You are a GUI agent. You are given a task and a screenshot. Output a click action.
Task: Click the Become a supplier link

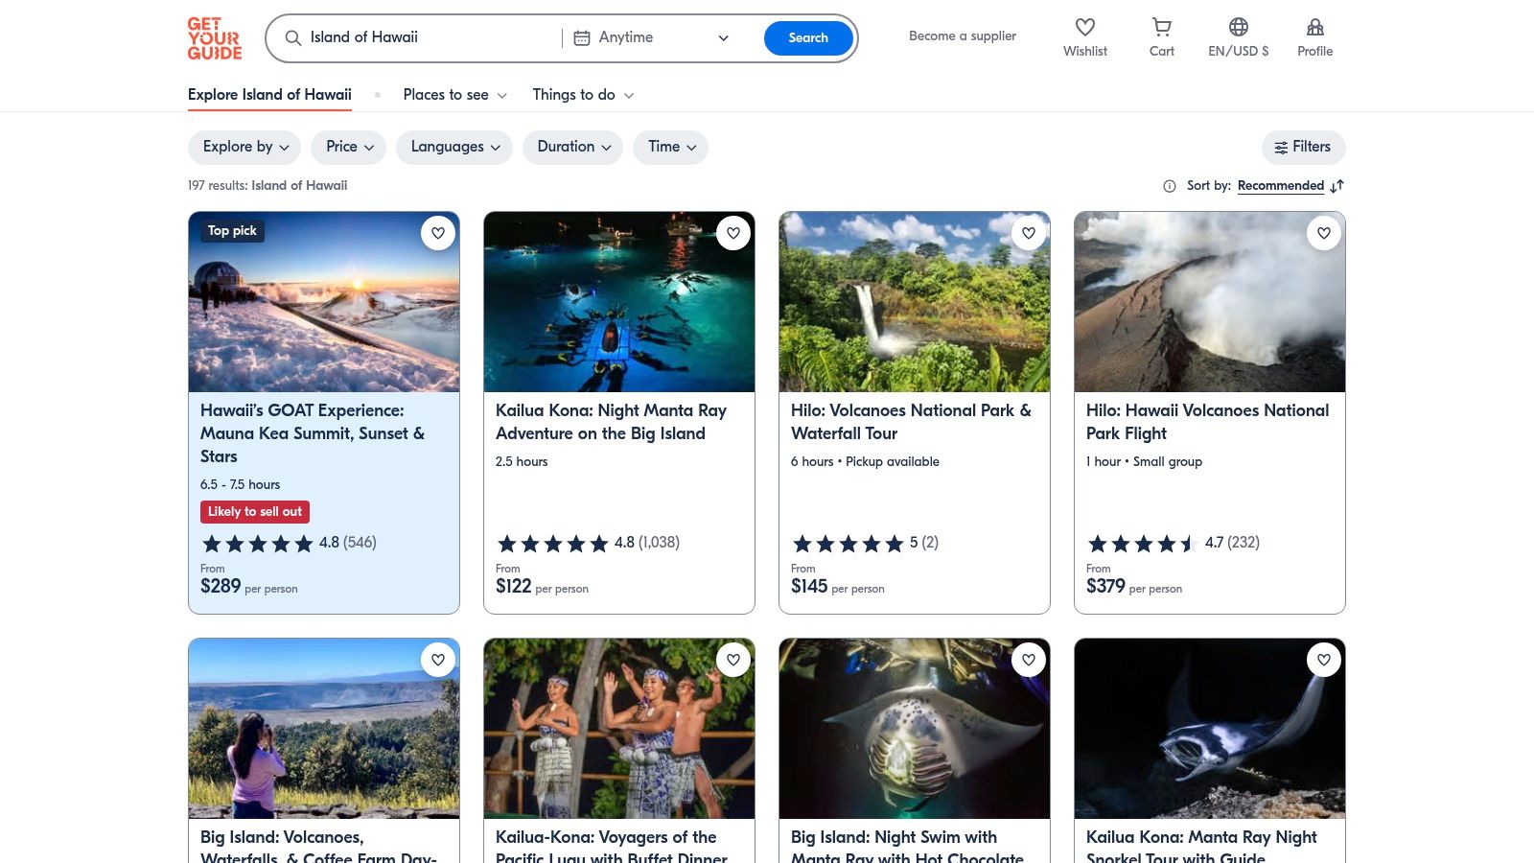tap(962, 35)
